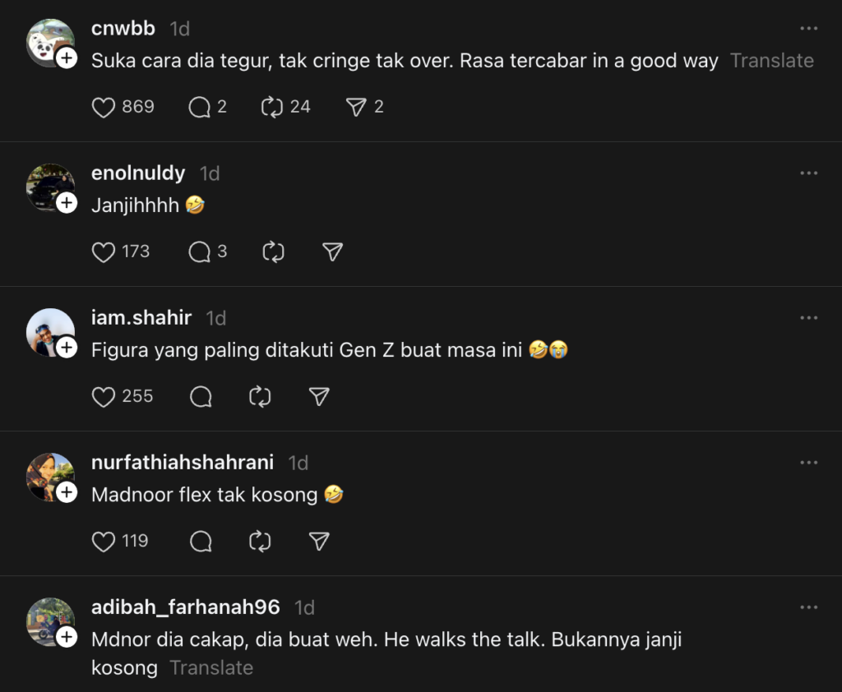Translate adibah_farhanah96's comment
This screenshot has height=692, width=842.
coord(211,667)
